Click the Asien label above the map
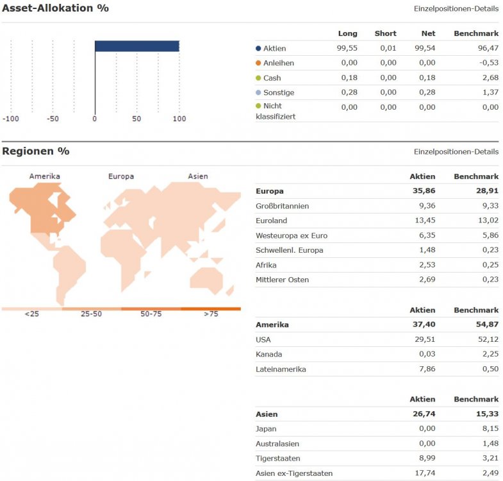This screenshot has width=503, height=481. pos(197,176)
